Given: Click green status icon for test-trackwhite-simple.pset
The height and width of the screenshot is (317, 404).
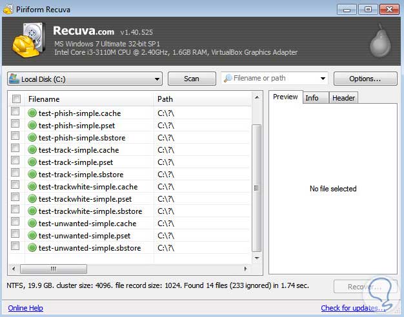Looking at the screenshot, I should [32, 198].
